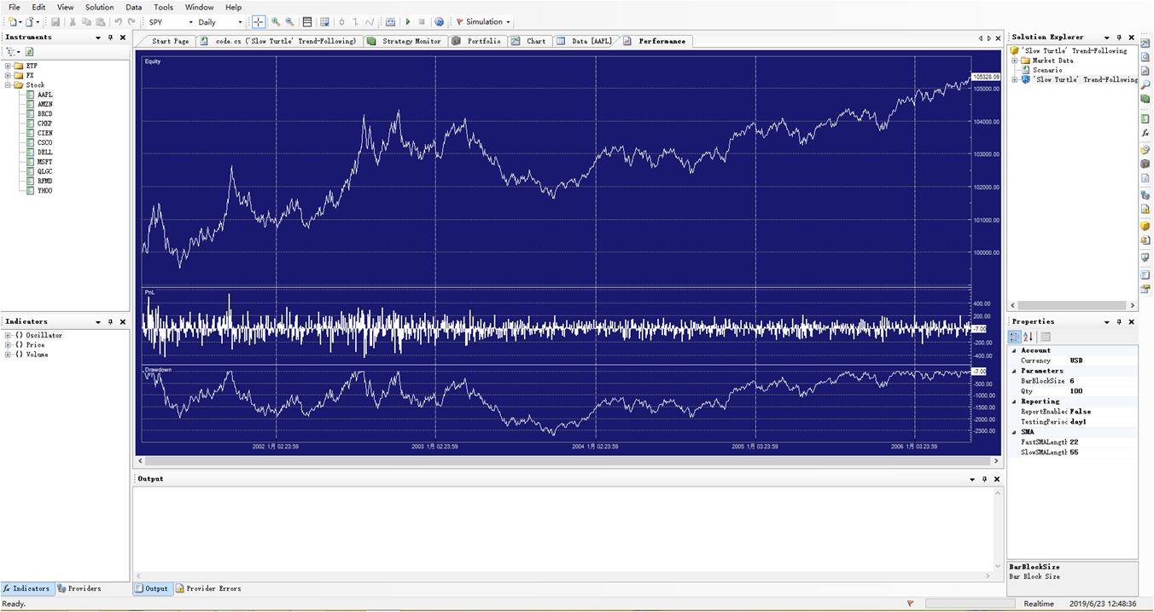Click the Output panel vertical scrollbar

[x=999, y=529]
